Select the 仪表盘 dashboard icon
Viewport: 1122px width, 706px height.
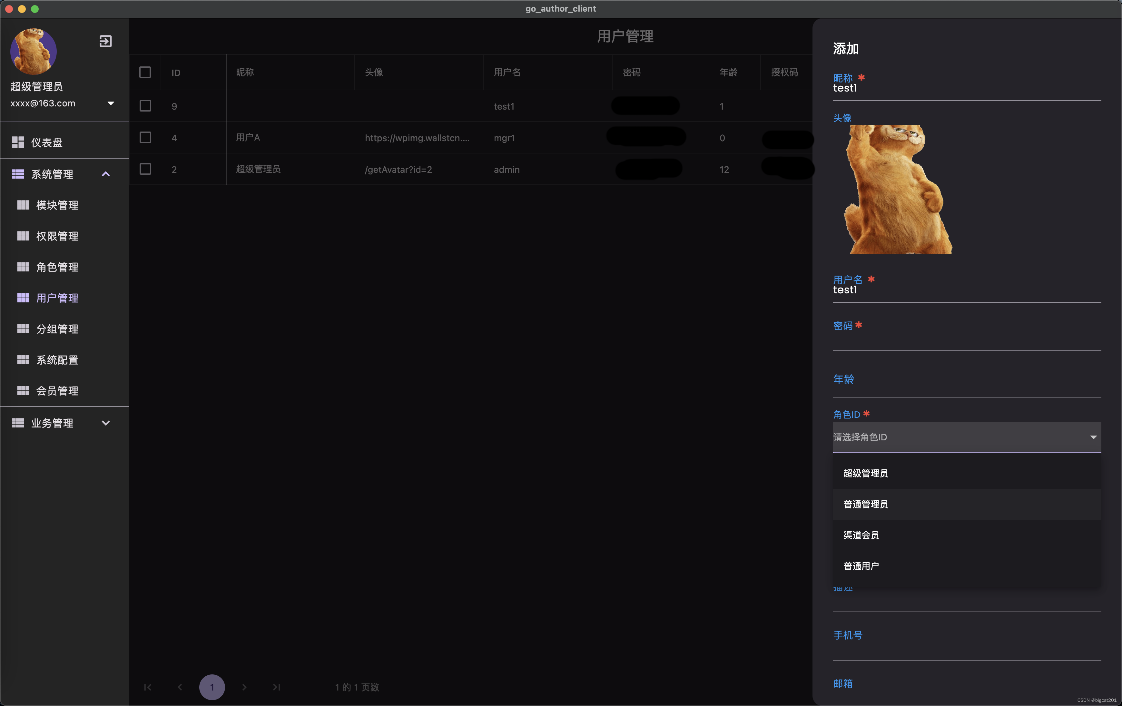(x=19, y=142)
